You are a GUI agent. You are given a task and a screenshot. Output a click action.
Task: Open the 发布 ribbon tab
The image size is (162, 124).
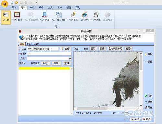pos(60,7)
